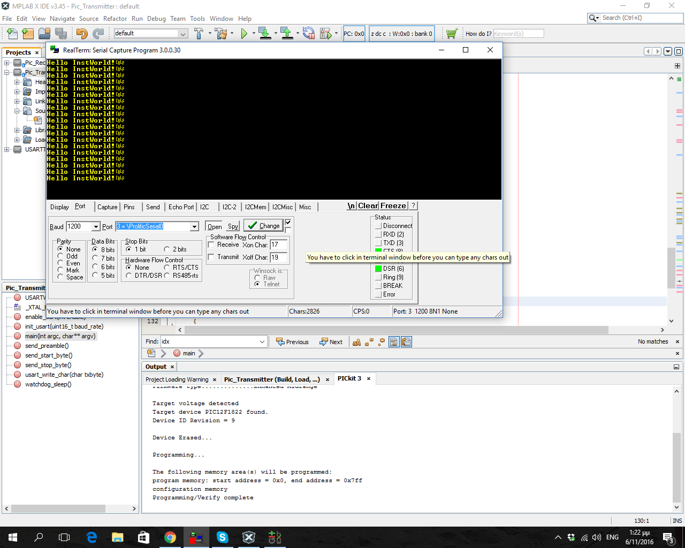The width and height of the screenshot is (685, 548).
Task: Open the Microchip store cart icon
Action: [452, 34]
